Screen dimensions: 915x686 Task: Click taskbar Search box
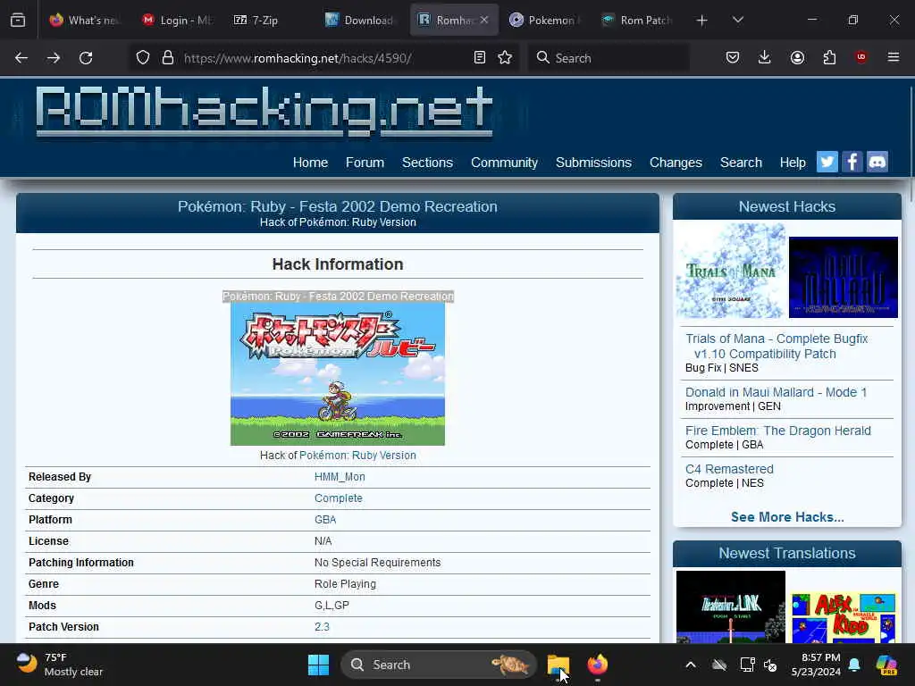438,665
